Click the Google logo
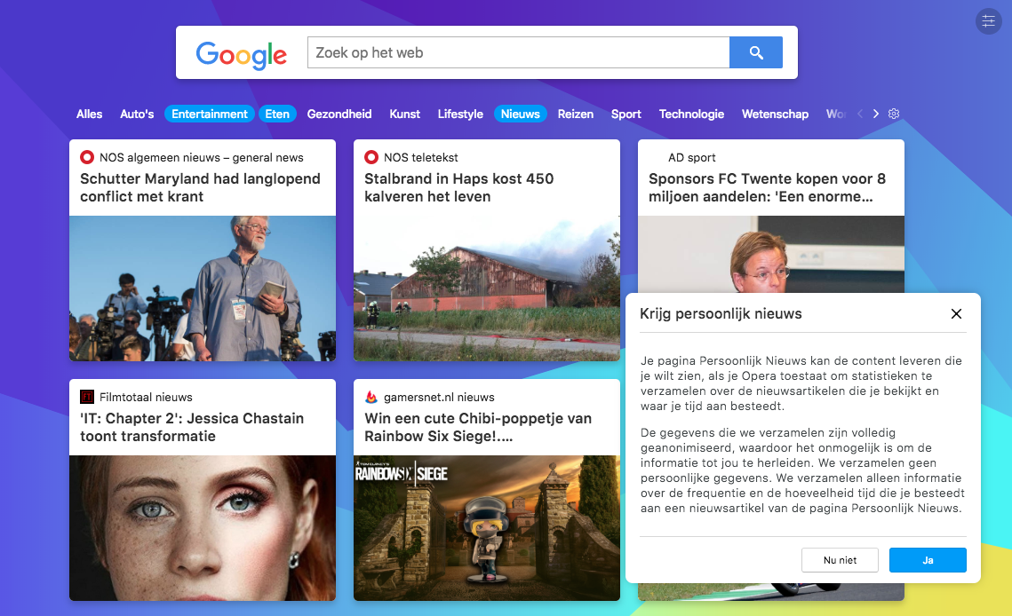The height and width of the screenshot is (616, 1012). 242,54
